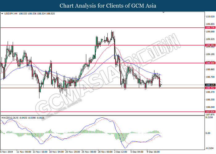Viewport: 216px width, 154px height.
Task: Select the 109.778 resistance price tag
Action: [210, 27]
